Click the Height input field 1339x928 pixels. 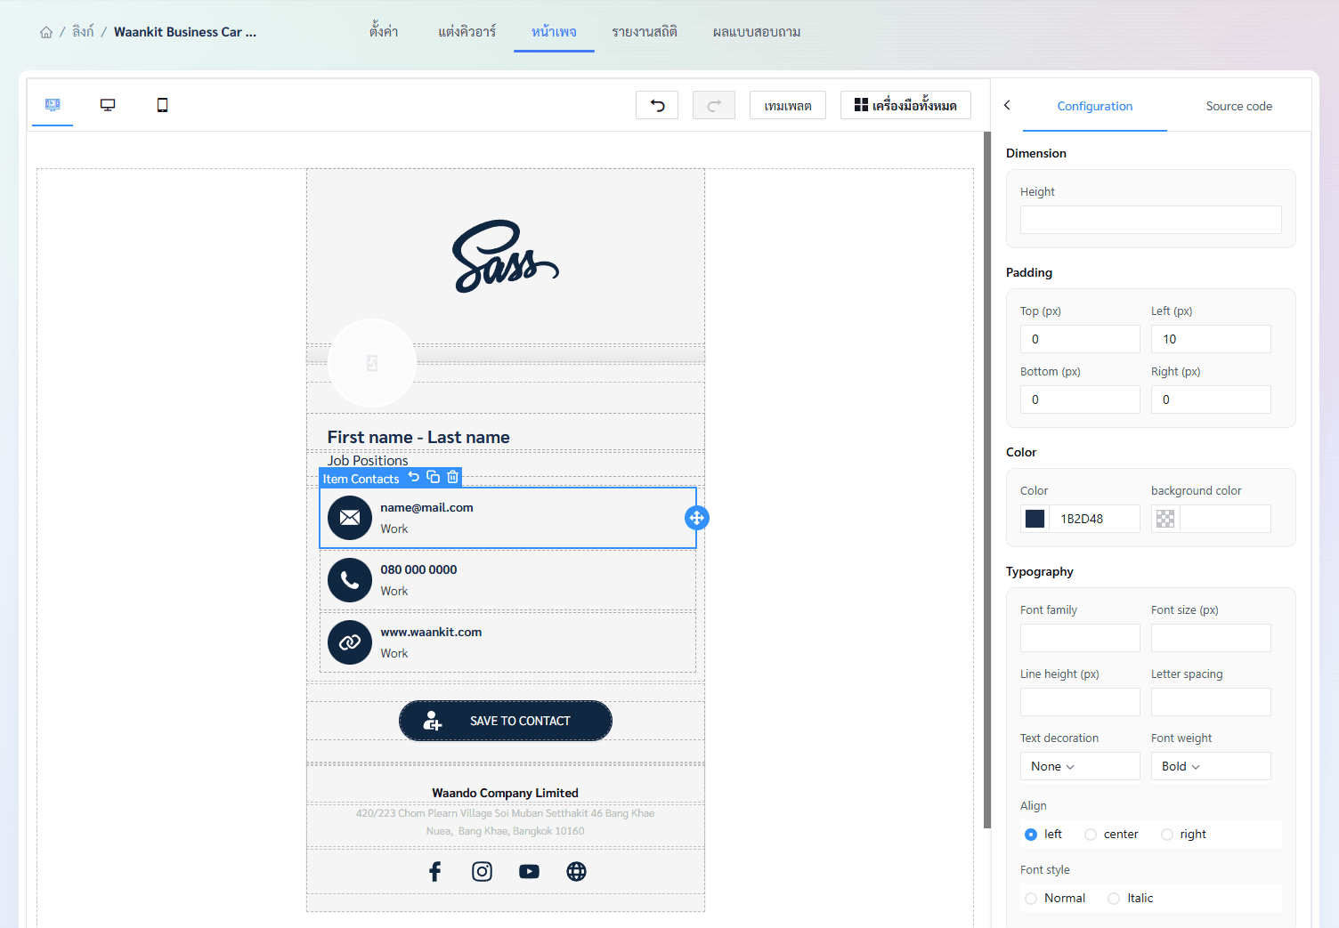[x=1151, y=220]
